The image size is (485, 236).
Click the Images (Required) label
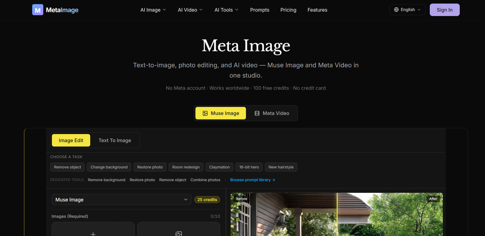[70, 216]
